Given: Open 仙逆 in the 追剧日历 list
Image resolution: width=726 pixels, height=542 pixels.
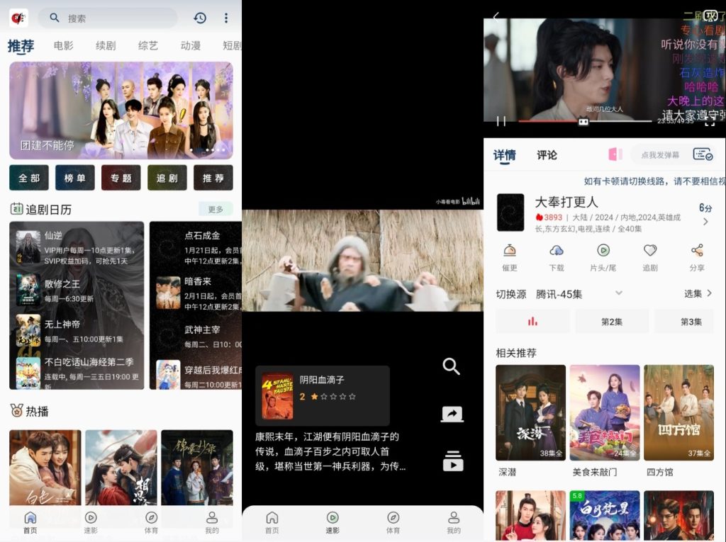Looking at the screenshot, I should pos(78,248).
